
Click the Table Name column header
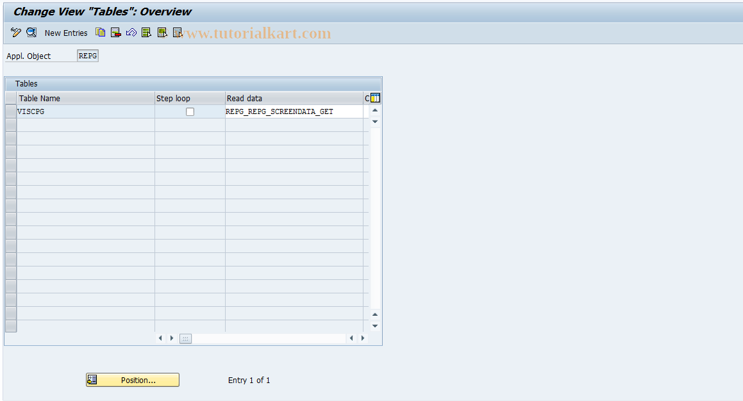coord(85,97)
